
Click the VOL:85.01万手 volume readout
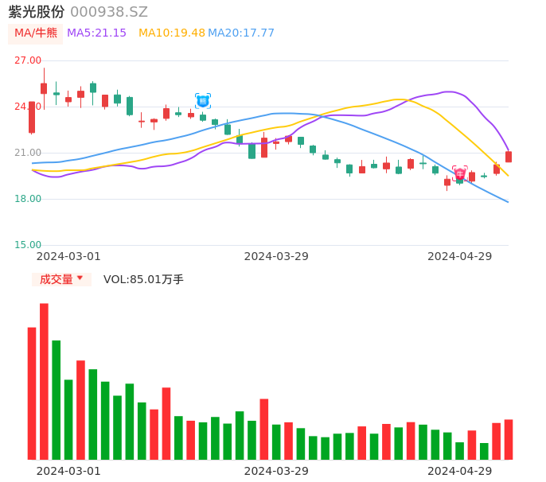(143, 279)
